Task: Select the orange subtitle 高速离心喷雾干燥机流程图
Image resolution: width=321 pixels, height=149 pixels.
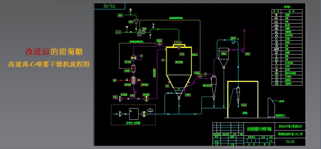Action: coord(49,64)
